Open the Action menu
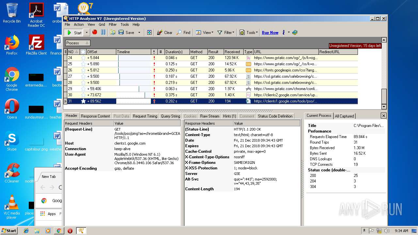This screenshot has height=235, width=418. point(79,24)
